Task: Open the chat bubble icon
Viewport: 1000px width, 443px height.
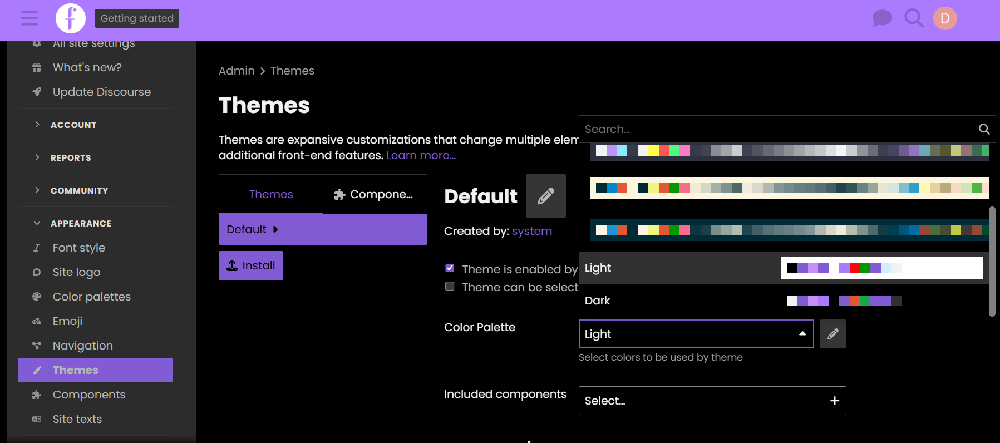Action: tap(882, 18)
